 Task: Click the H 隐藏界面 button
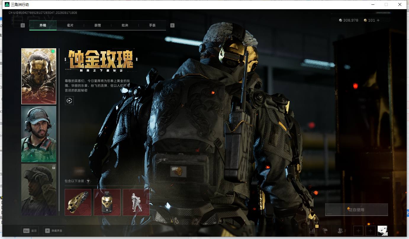coord(53,230)
